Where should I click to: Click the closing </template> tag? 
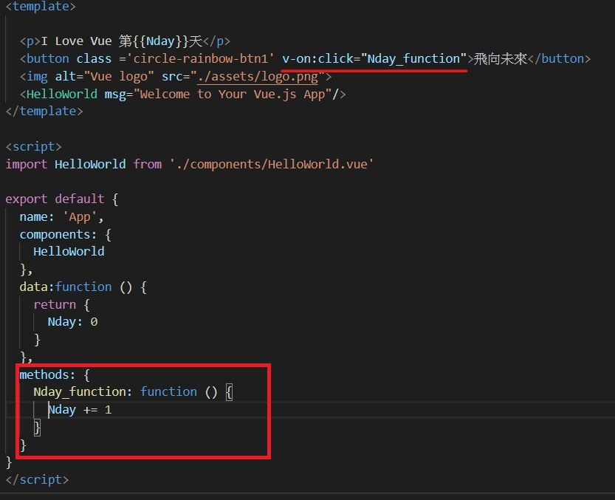44,112
